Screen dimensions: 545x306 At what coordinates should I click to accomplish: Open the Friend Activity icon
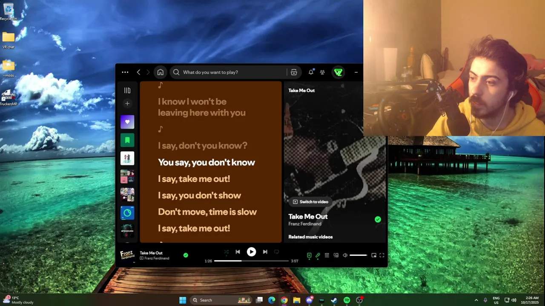(322, 72)
